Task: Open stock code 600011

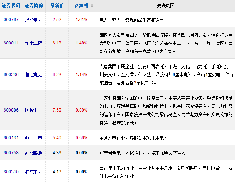Action: click(x=11, y=43)
